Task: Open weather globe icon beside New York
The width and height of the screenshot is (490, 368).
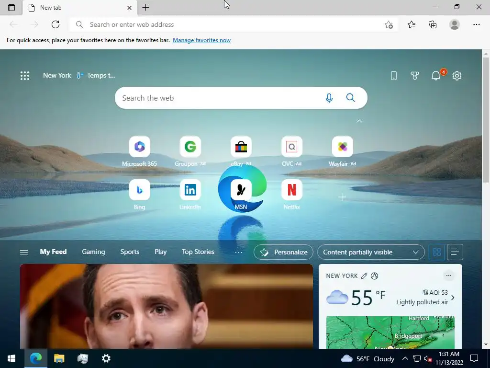Action: (374, 276)
